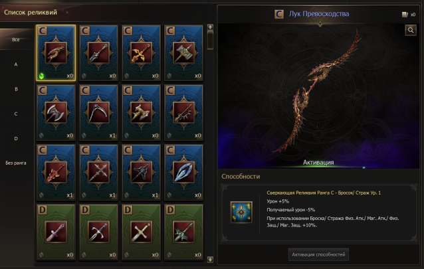This screenshot has height=269, width=424.
Task: Select the C-rank blue crystal blade relic
Action: (183, 172)
